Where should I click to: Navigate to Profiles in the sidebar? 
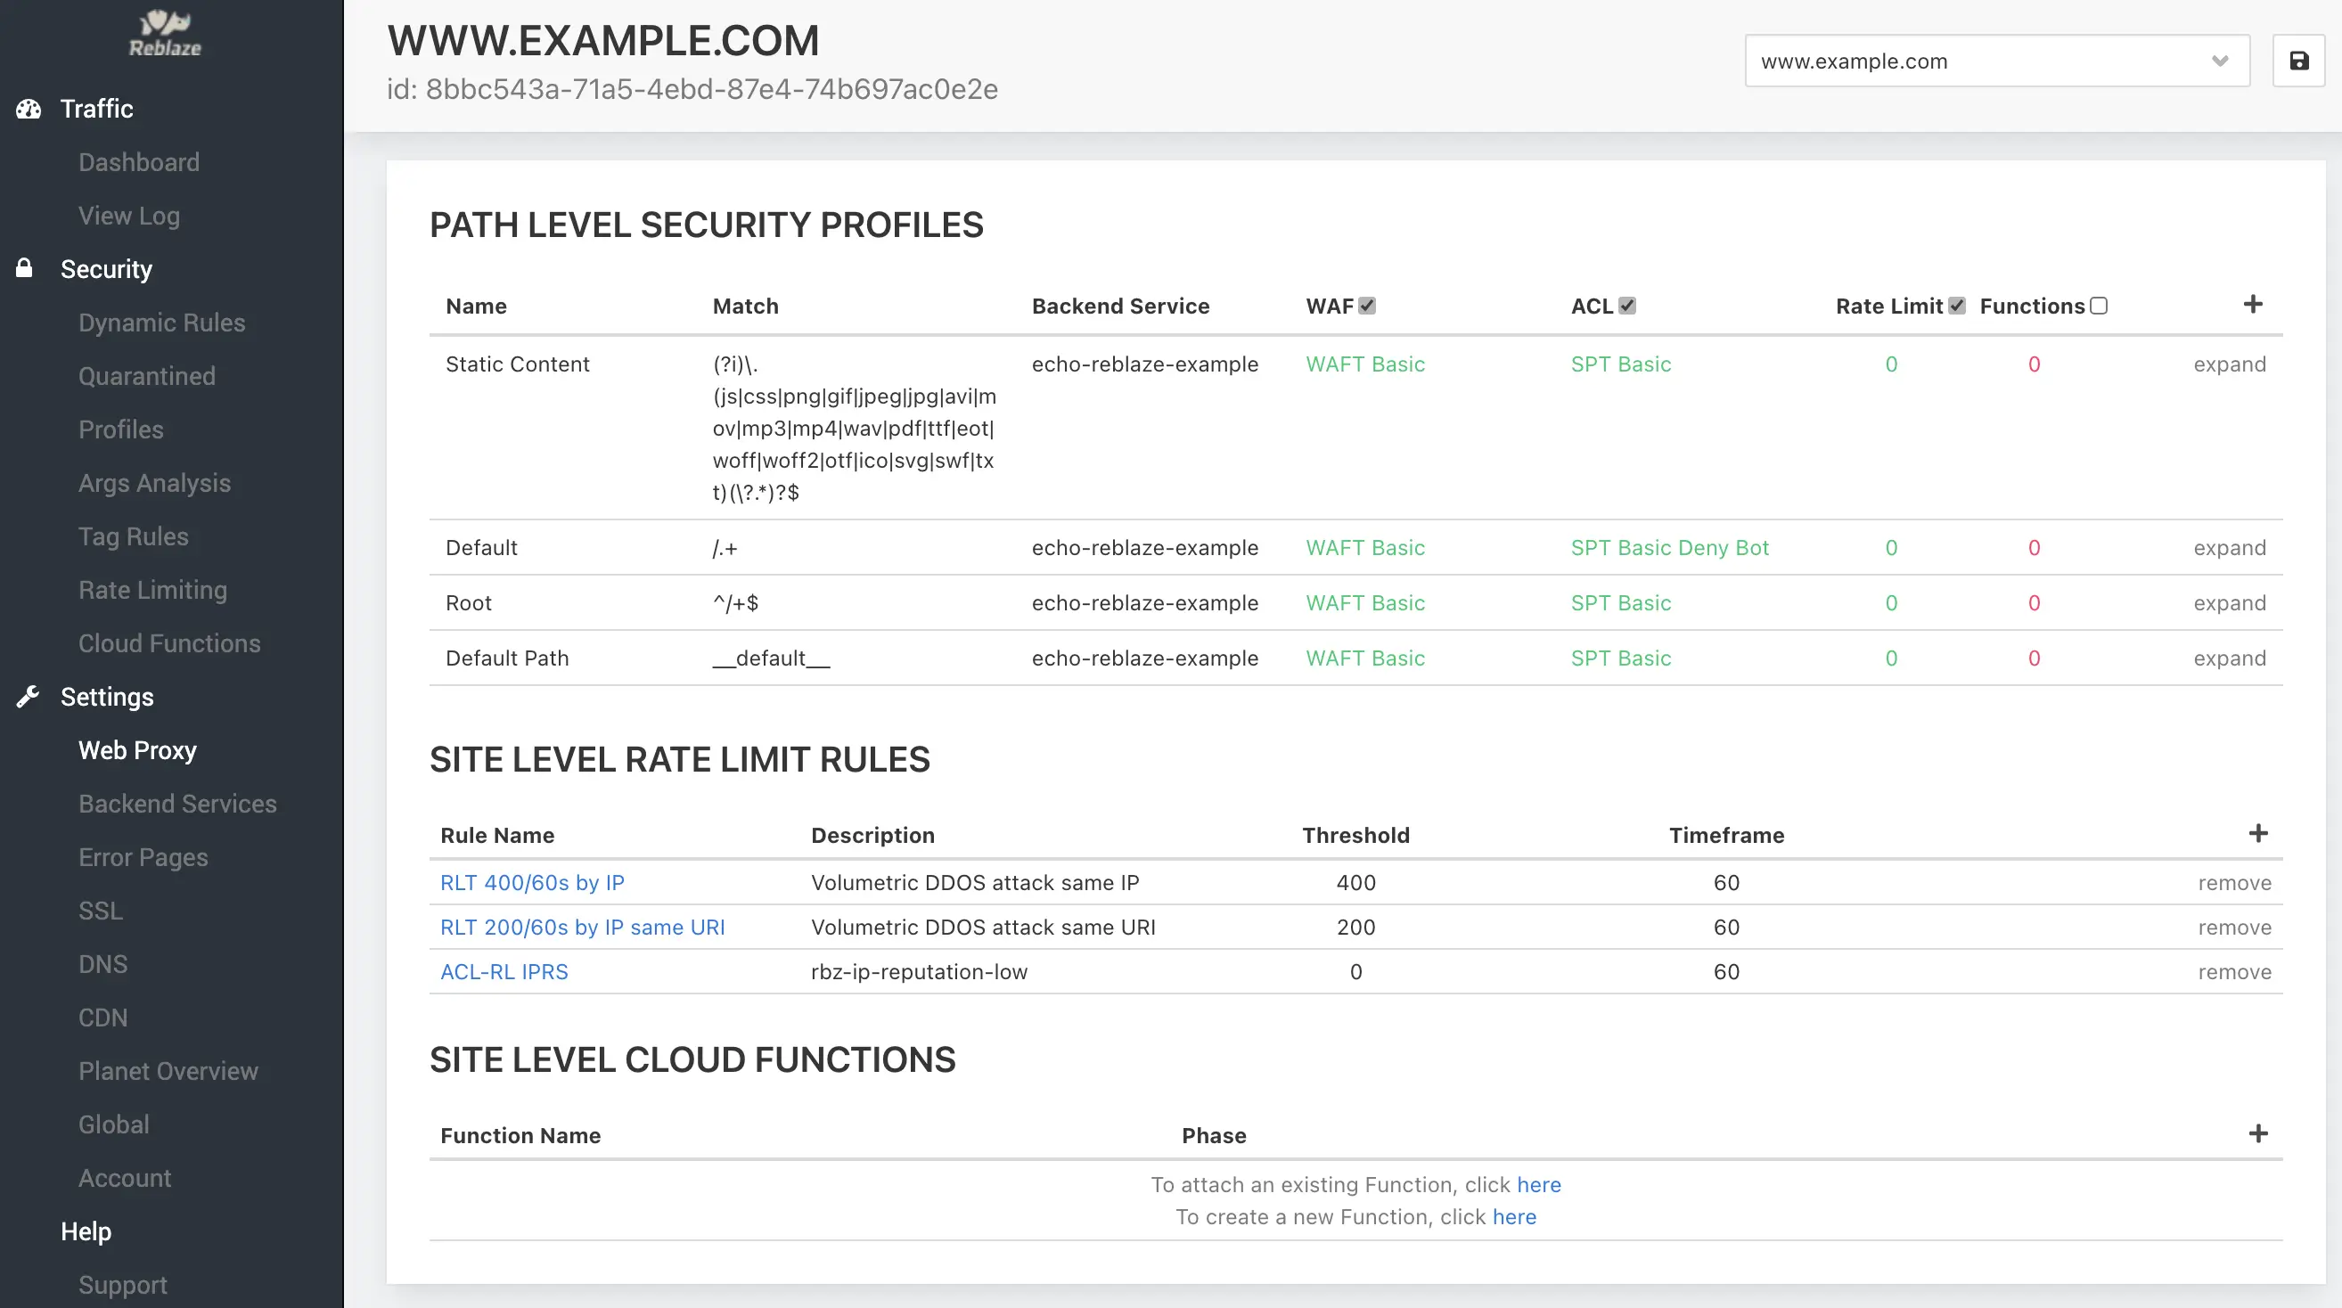coord(121,430)
